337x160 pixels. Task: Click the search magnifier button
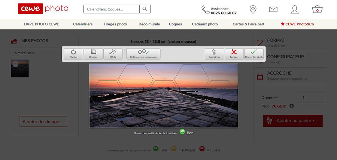click(x=145, y=9)
